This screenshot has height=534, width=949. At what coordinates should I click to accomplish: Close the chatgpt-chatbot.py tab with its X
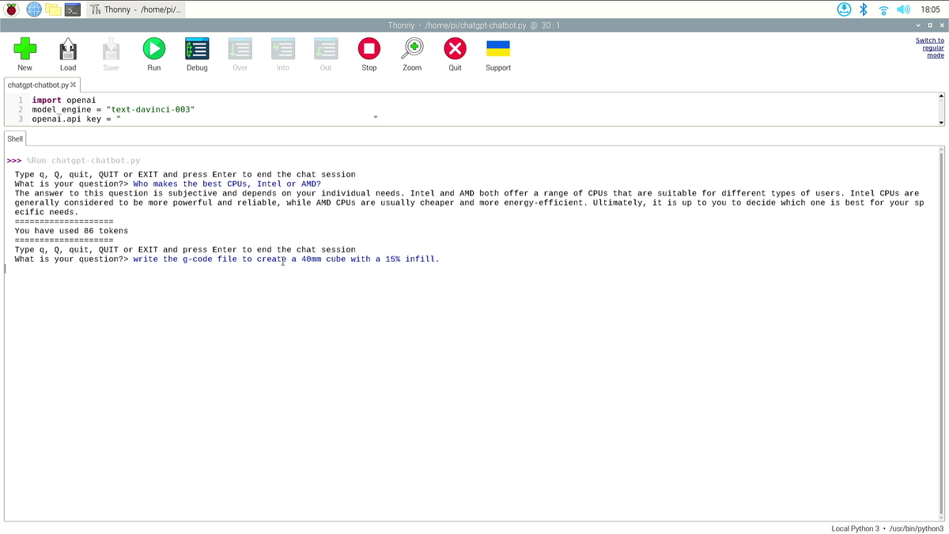pos(74,85)
